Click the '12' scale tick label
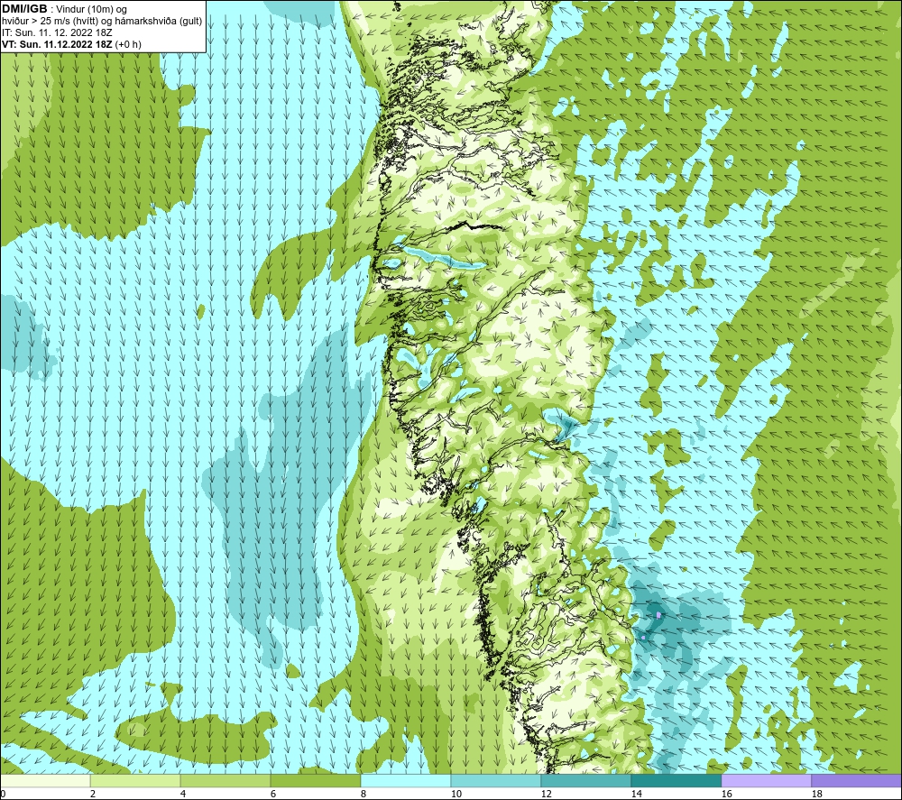 (546, 794)
